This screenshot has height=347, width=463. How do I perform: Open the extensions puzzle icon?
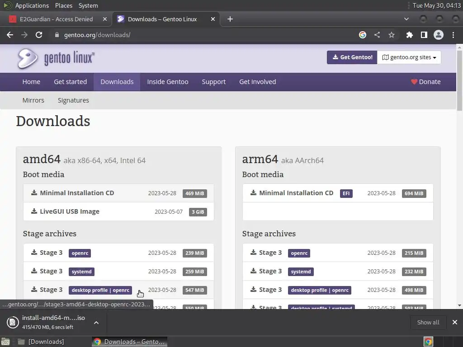[x=409, y=35]
